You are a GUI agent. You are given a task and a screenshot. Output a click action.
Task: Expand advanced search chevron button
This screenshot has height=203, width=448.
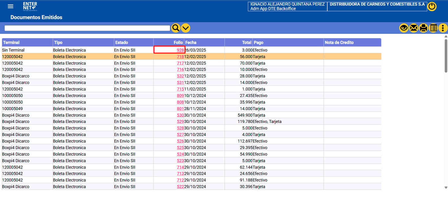pos(186,28)
